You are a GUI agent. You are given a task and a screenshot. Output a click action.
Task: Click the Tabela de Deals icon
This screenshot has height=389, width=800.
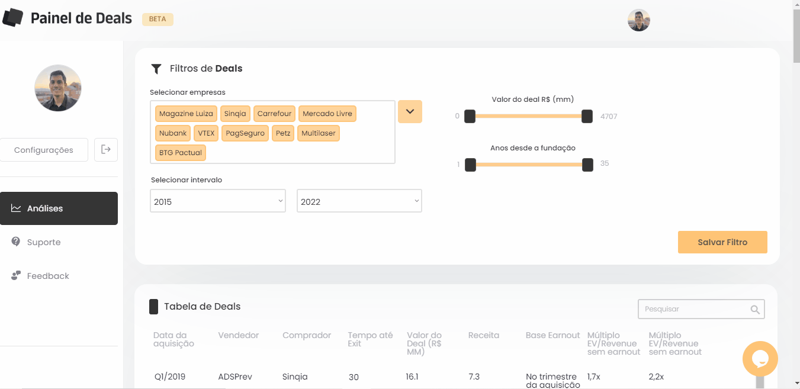(x=153, y=307)
